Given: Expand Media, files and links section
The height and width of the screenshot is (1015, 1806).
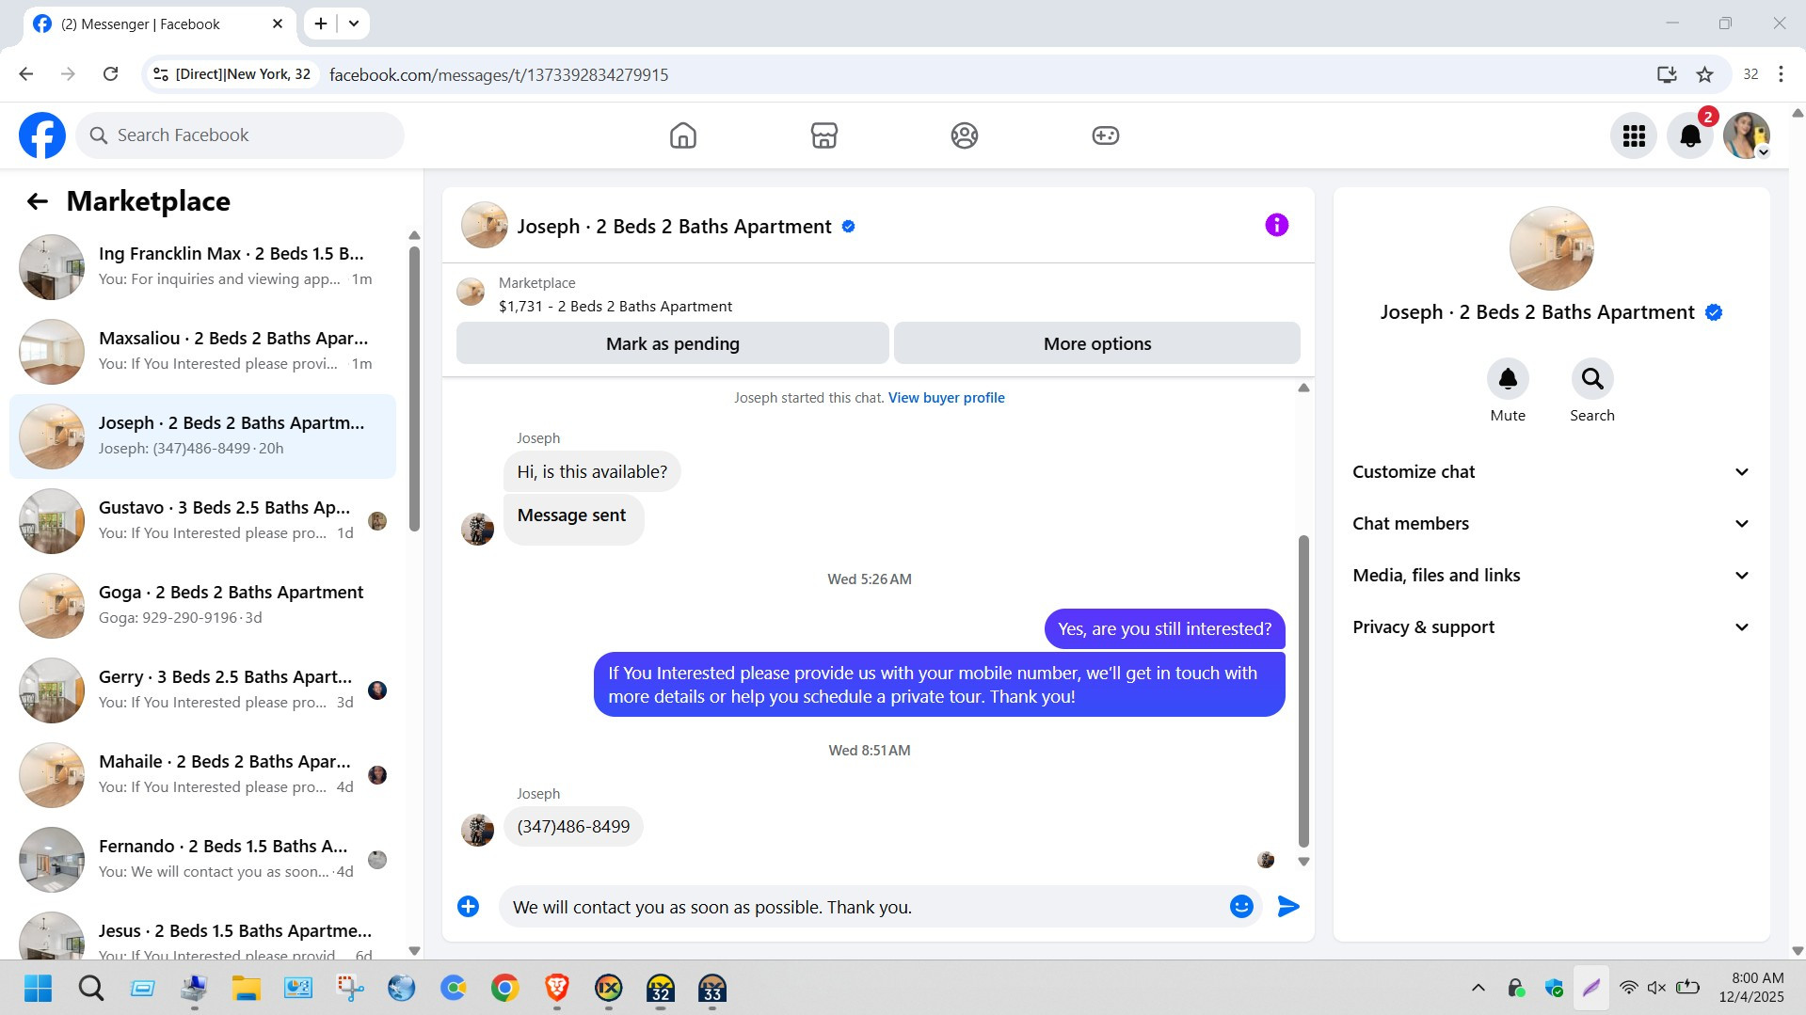Looking at the screenshot, I should (1551, 575).
